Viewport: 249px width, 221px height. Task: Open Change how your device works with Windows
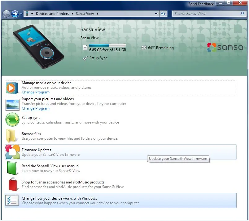[x=120, y=201]
